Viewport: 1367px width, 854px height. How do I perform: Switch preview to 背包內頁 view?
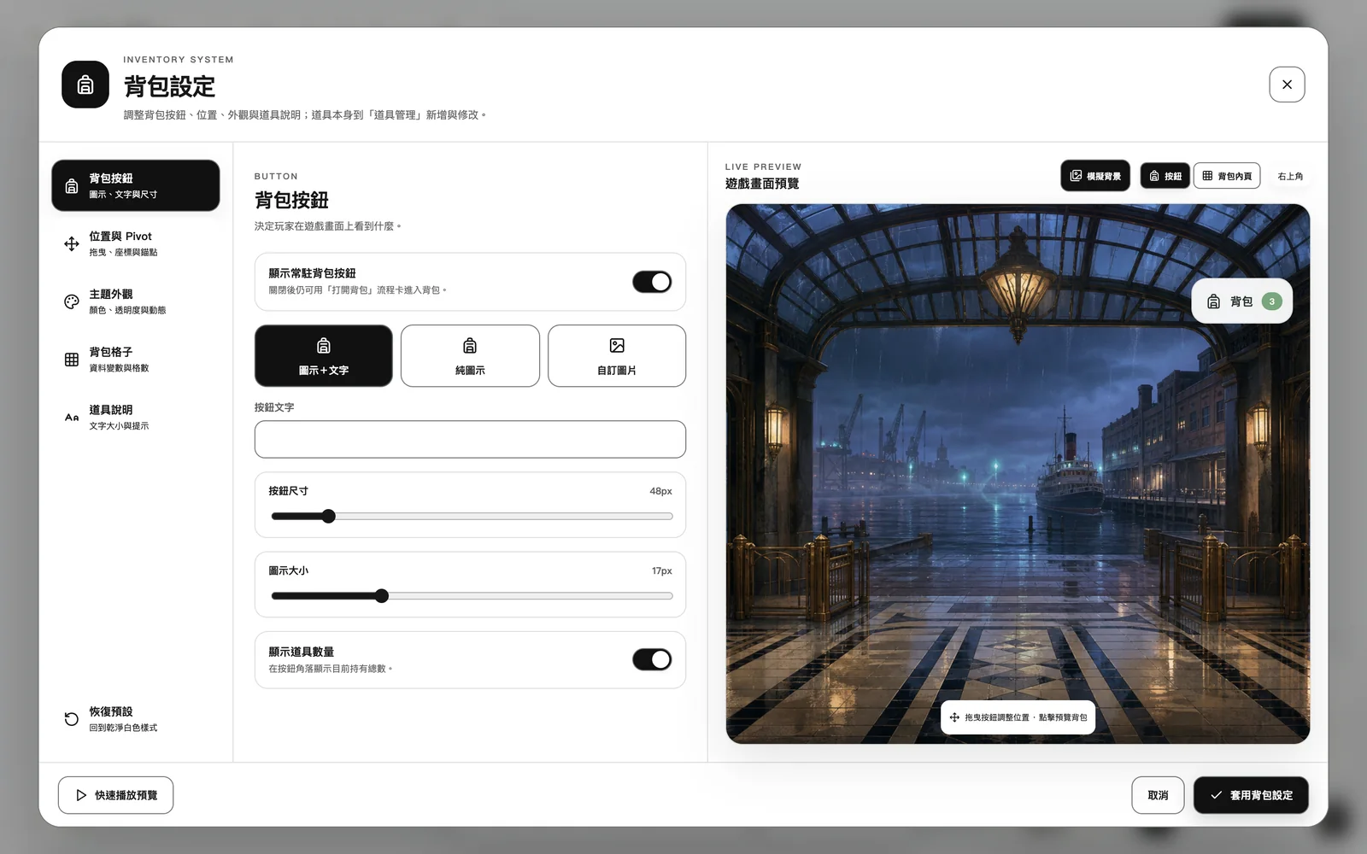click(1227, 176)
